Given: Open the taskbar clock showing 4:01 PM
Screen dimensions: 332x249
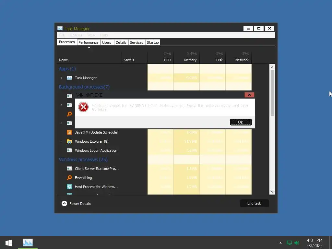Looking at the screenshot, I should [314, 243].
